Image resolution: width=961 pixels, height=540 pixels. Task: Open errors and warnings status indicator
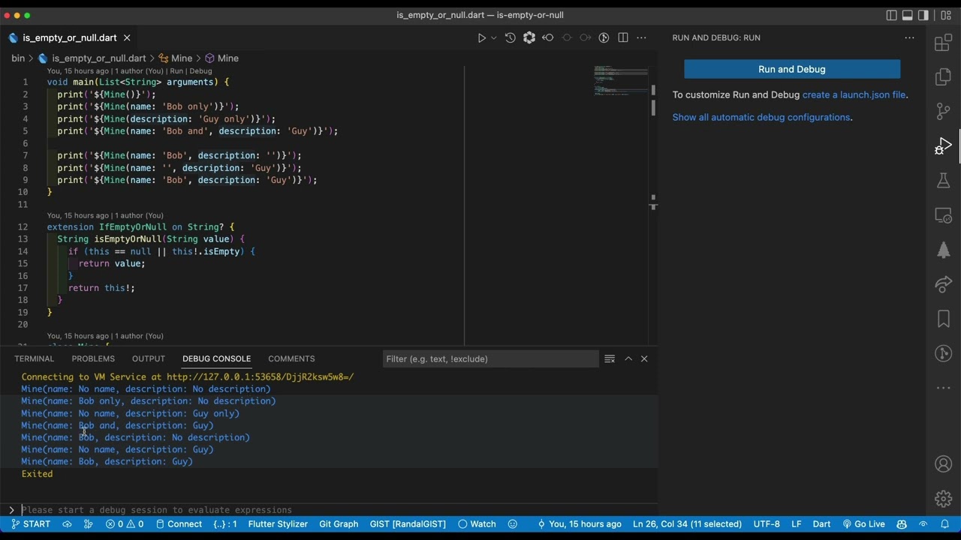(125, 524)
